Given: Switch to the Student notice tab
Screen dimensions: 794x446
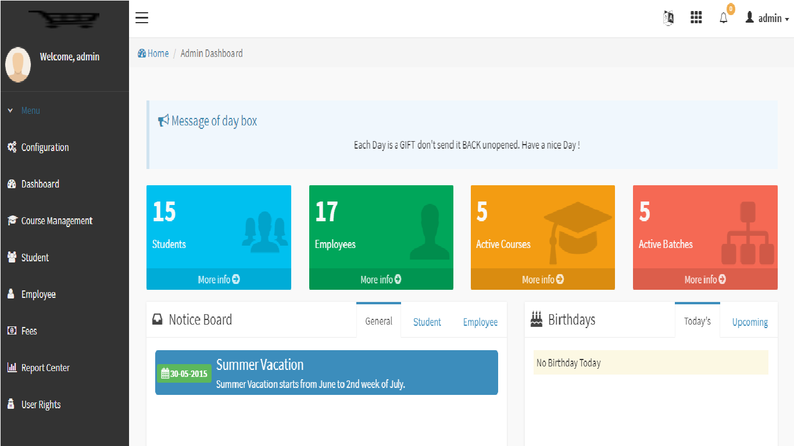Looking at the screenshot, I should click(427, 322).
